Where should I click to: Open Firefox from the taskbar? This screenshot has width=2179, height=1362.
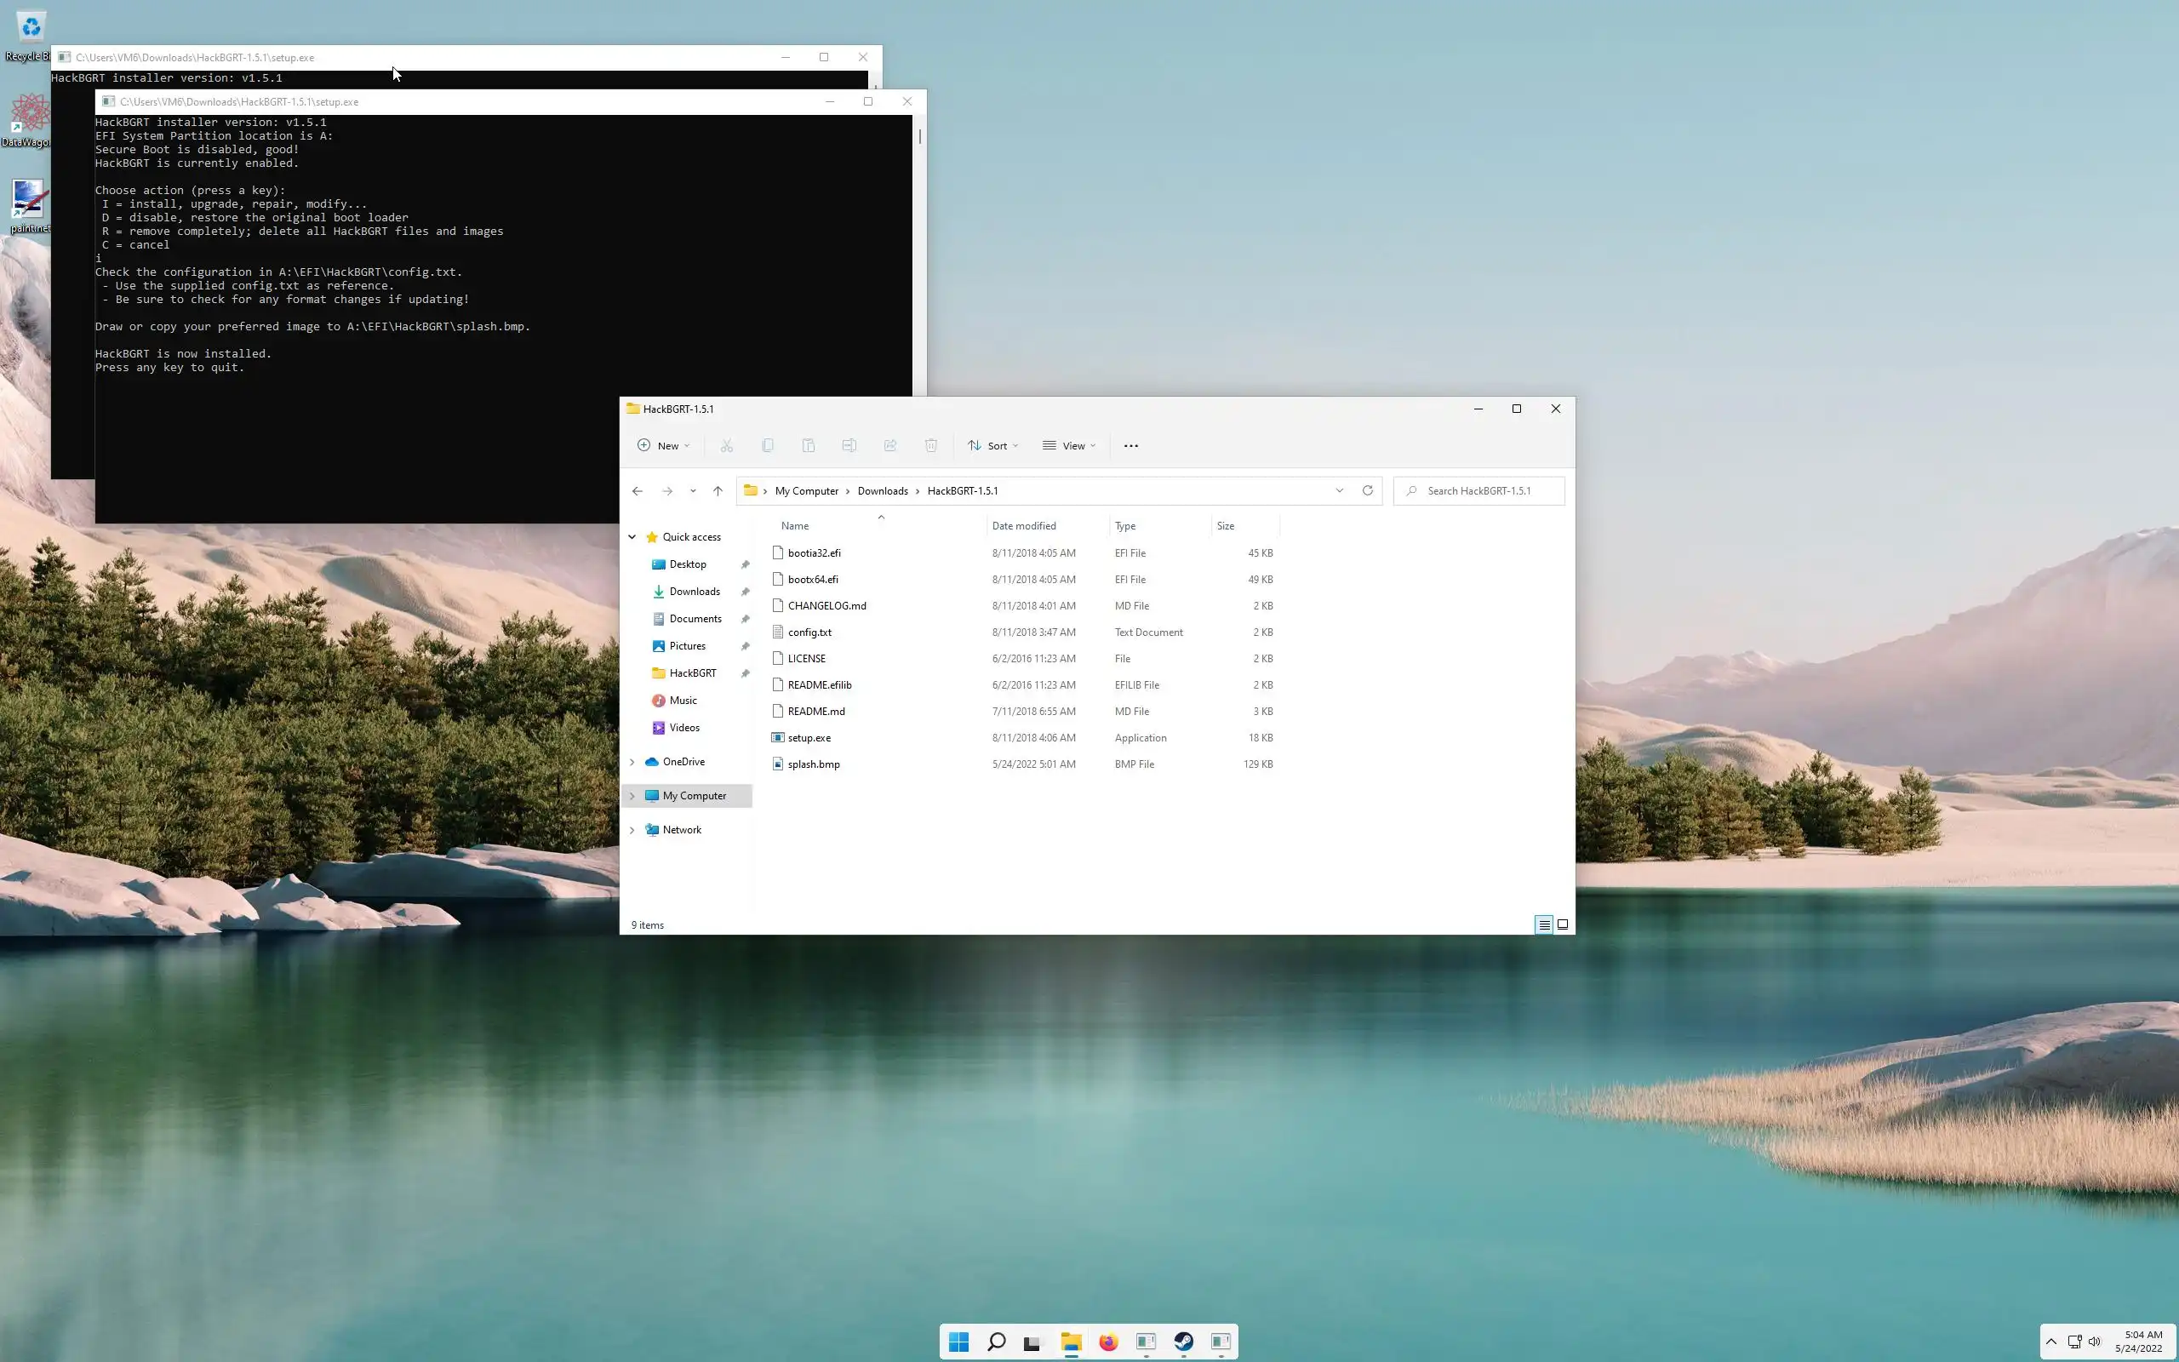(1107, 1342)
